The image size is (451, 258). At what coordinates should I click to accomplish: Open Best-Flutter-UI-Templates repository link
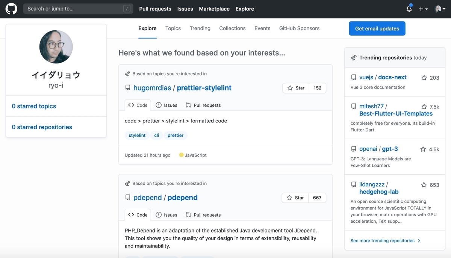point(396,113)
